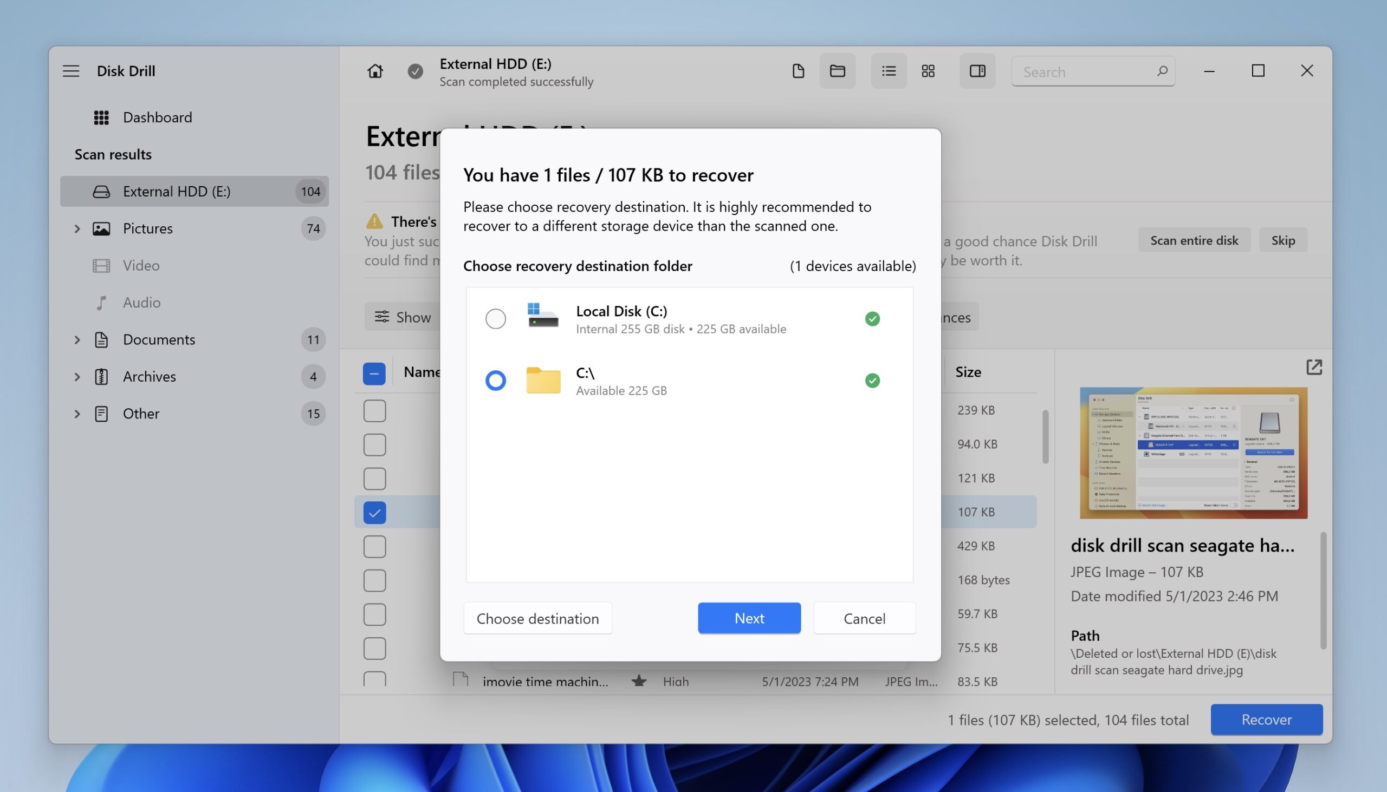The image size is (1387, 792).
Task: Open the hamburger menu beside Disk Drill
Action: point(71,71)
